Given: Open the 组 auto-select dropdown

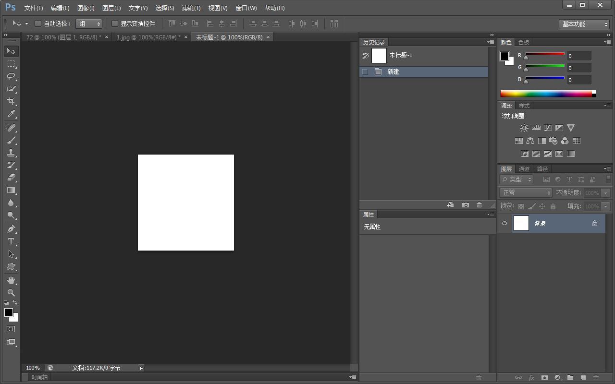Looking at the screenshot, I should pos(89,24).
